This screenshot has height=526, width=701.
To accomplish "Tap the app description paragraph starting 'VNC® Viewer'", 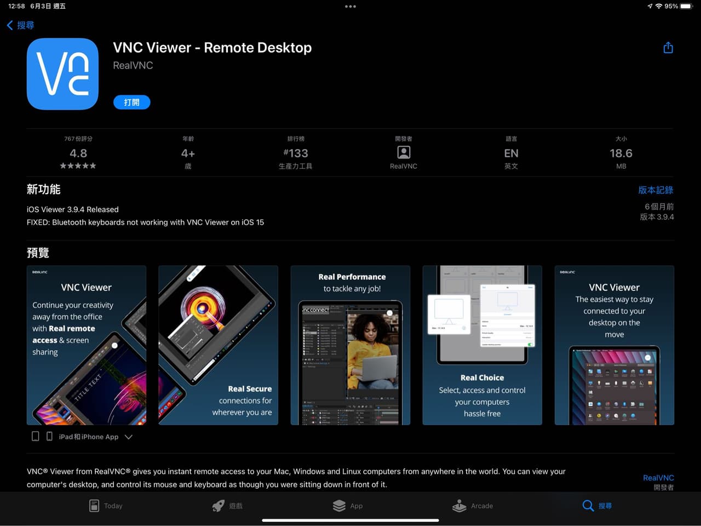I will (x=296, y=478).
